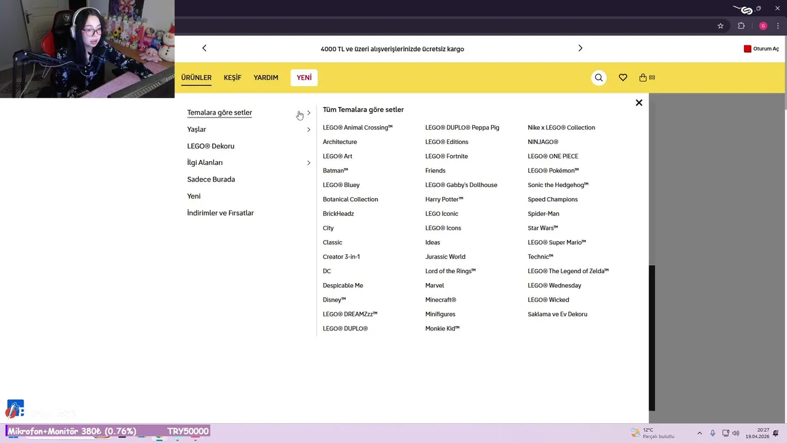Open the Botanical Collection theme
This screenshot has height=443, width=787.
click(350, 199)
